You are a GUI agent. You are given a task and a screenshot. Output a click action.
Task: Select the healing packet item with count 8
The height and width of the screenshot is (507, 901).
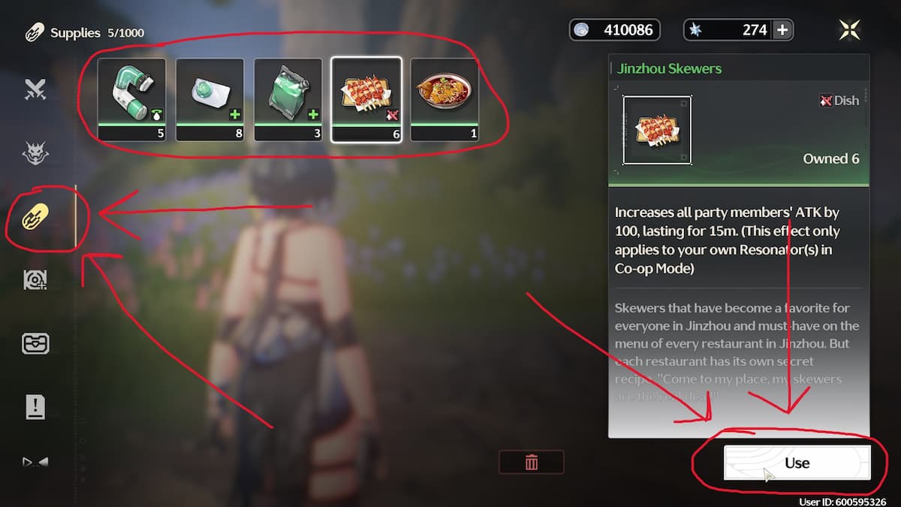(x=209, y=100)
